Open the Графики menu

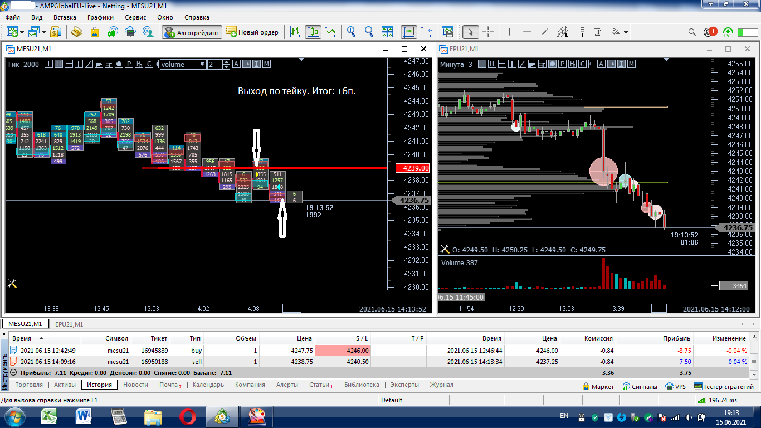[x=100, y=17]
